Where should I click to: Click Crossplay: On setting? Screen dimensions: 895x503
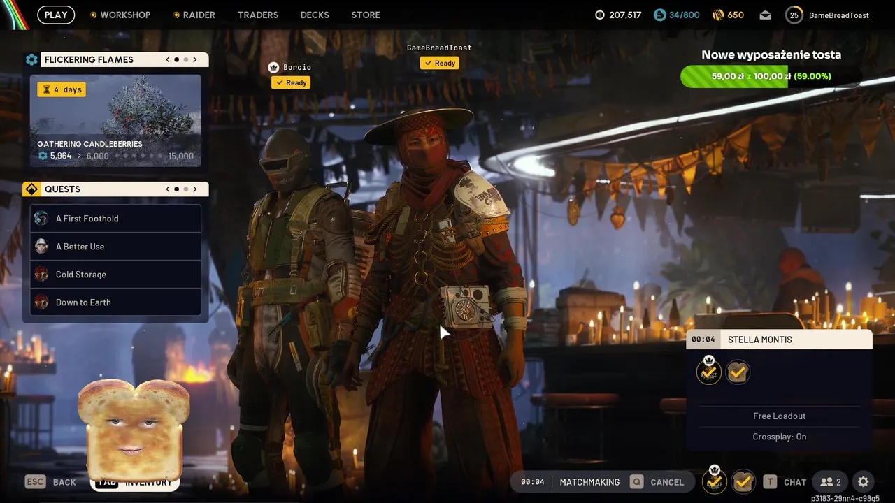click(x=779, y=437)
